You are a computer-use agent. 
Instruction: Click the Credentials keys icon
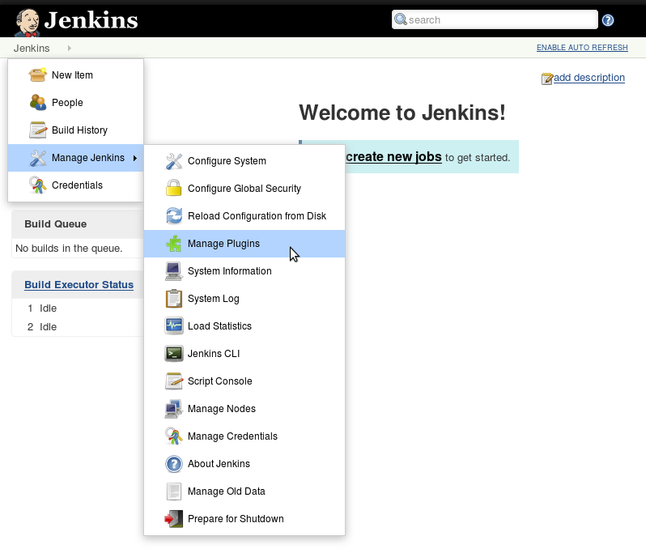[38, 185]
